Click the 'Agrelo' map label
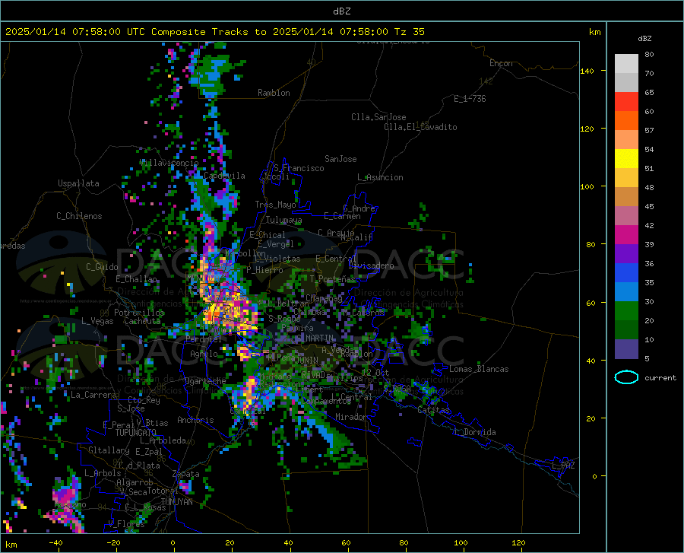The height and width of the screenshot is (553, 684). [x=204, y=354]
